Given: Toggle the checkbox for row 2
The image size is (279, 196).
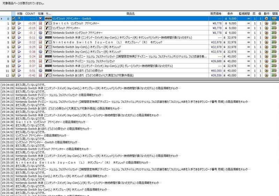Looking at the screenshot, I should click(x=14, y=28).
